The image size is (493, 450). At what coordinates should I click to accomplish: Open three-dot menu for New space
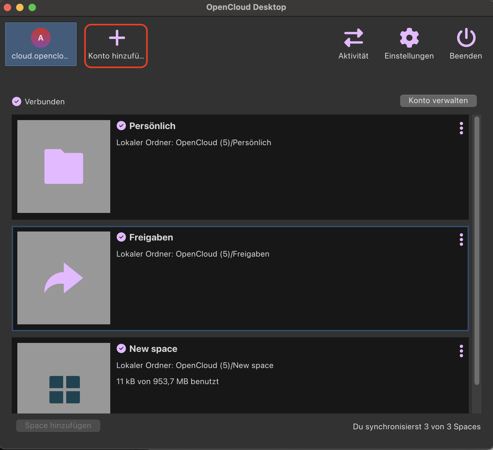coord(461,351)
